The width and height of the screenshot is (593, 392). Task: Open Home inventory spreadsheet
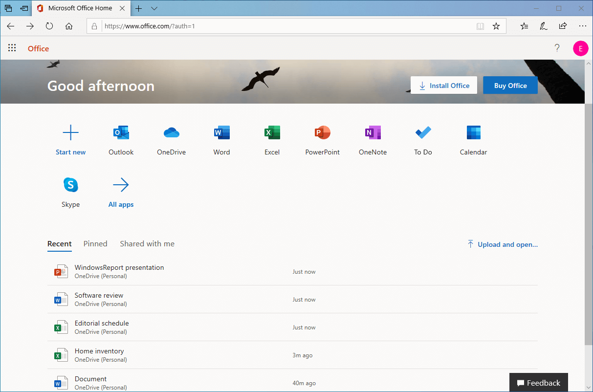pyautogui.click(x=292, y=355)
